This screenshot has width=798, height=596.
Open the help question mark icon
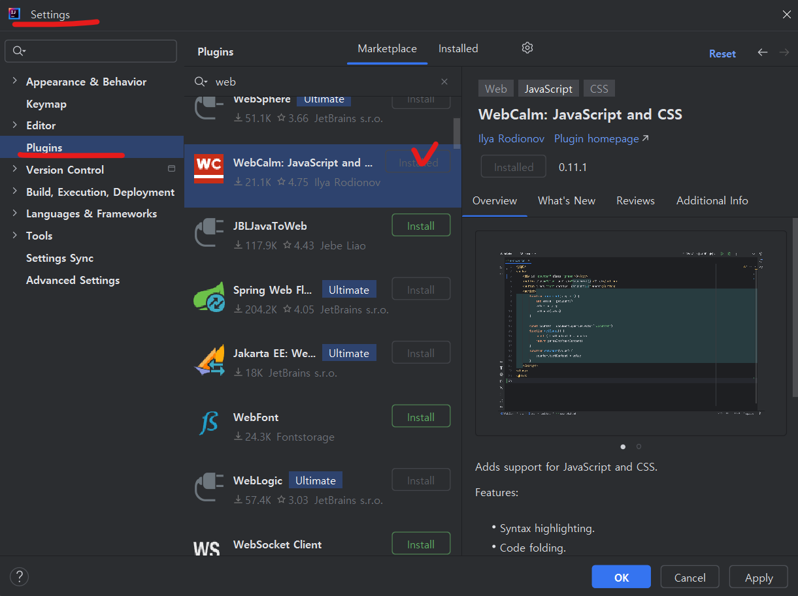tap(20, 576)
